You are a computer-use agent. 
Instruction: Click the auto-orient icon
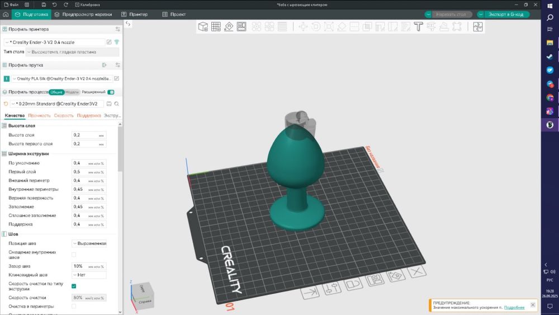pyautogui.click(x=229, y=27)
